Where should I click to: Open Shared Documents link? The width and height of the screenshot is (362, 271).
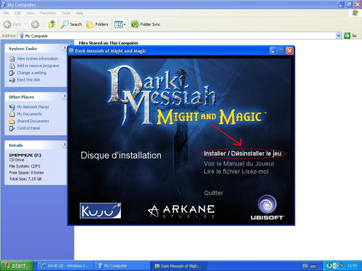tap(33, 121)
